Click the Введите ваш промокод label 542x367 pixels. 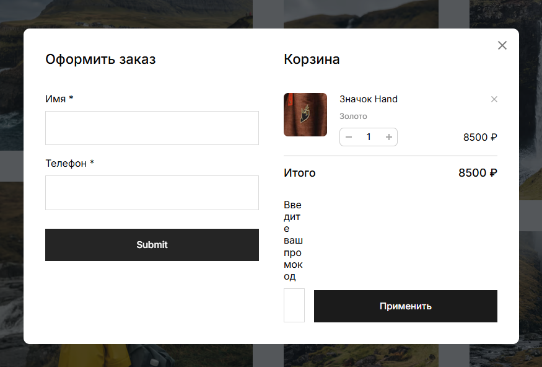[293, 241]
